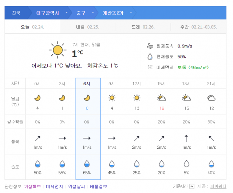233x193 pixels.
Task: Click the 30% rain probability at 21시
Action: (211, 122)
